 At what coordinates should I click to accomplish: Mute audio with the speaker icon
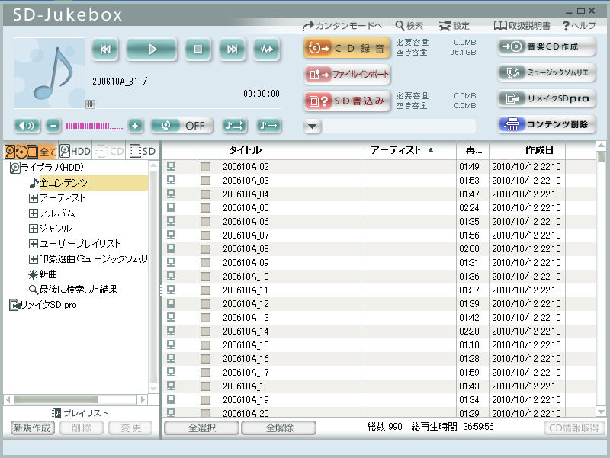pos(27,126)
